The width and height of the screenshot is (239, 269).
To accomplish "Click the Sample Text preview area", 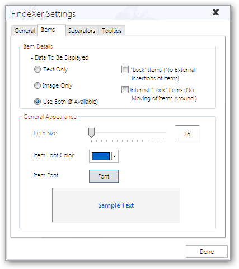I will [116, 205].
